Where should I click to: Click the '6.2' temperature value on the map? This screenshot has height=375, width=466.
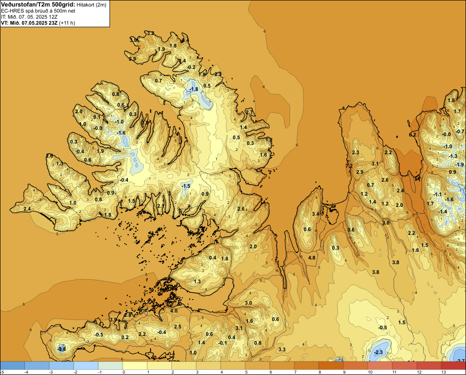pyautogui.click(x=412, y=135)
